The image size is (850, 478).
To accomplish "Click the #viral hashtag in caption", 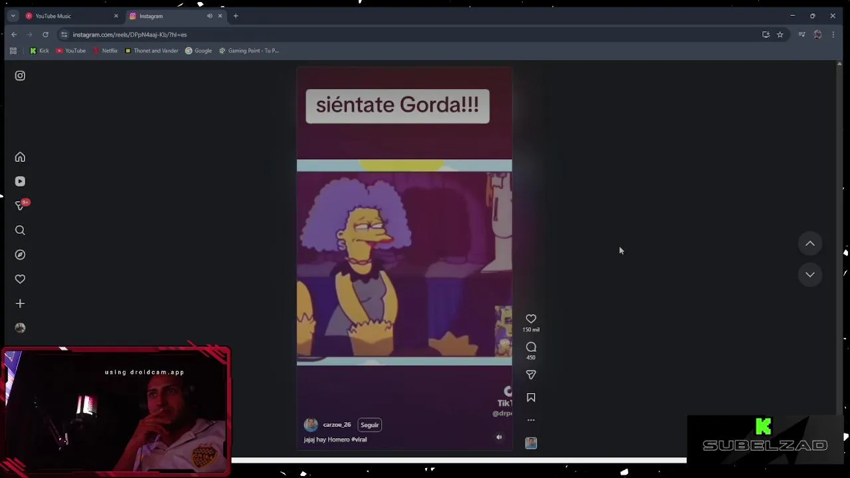I will click(x=359, y=439).
